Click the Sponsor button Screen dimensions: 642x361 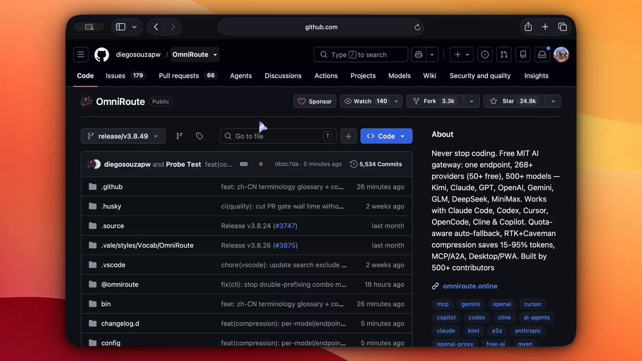click(x=315, y=101)
